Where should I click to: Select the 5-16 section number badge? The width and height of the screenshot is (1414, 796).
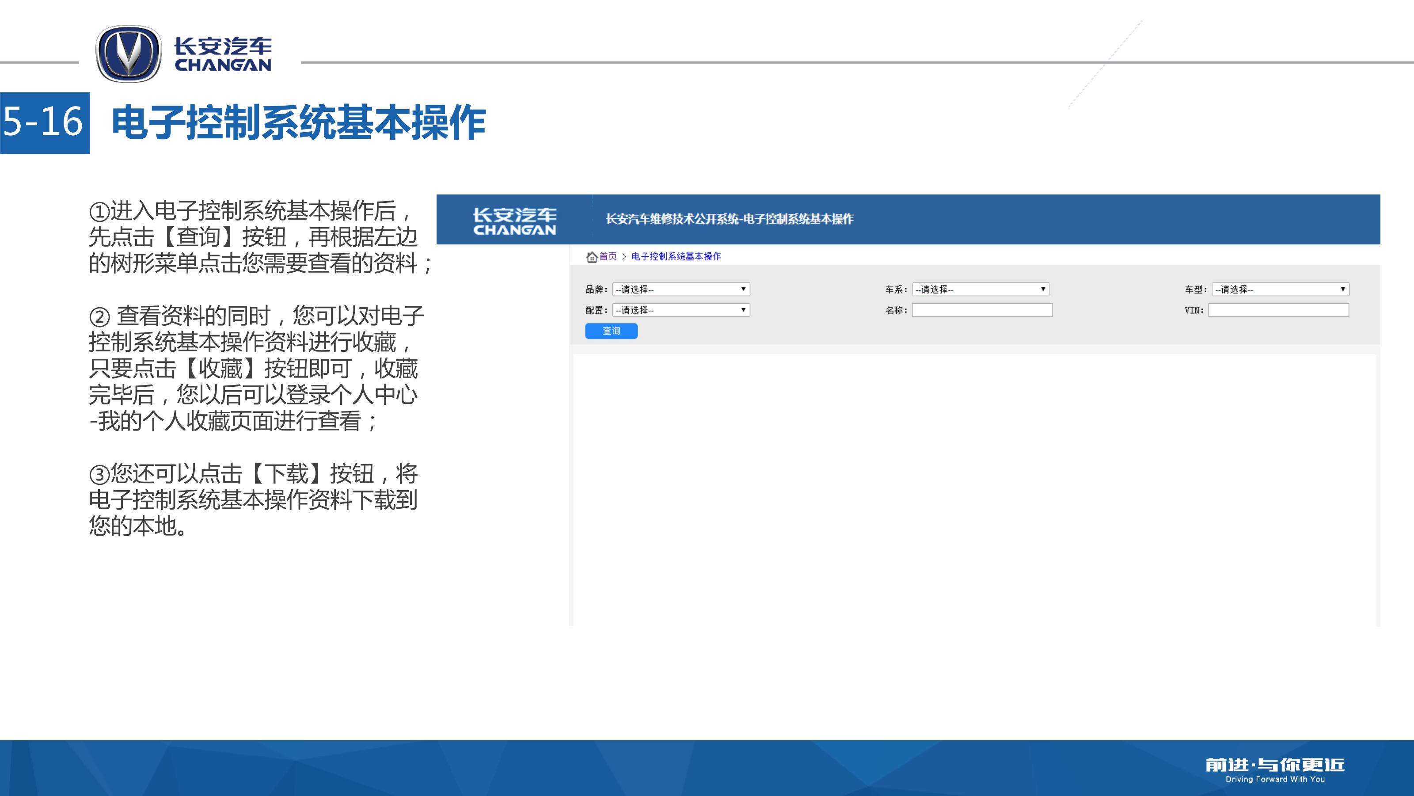pyautogui.click(x=44, y=122)
